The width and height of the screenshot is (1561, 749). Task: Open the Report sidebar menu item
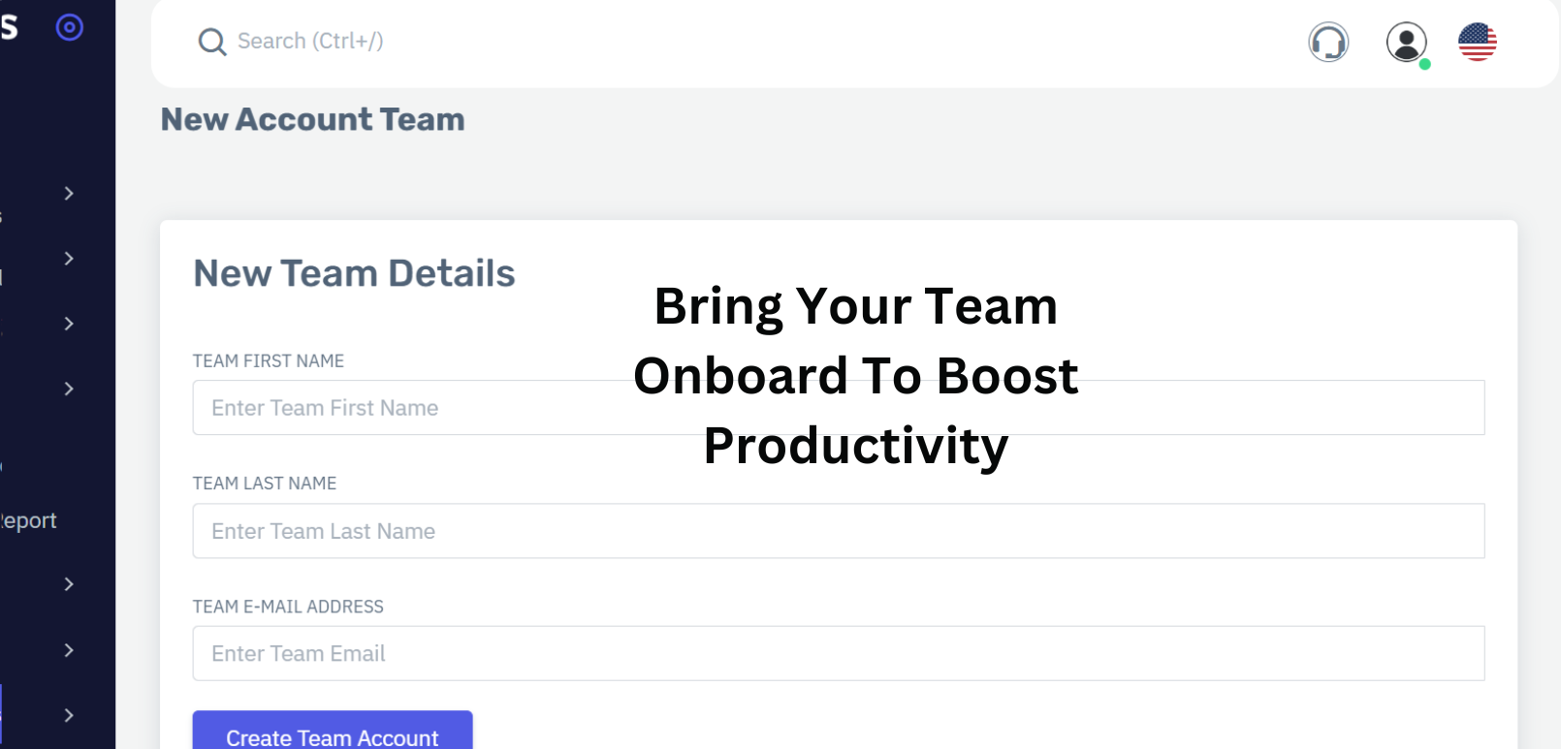(29, 521)
